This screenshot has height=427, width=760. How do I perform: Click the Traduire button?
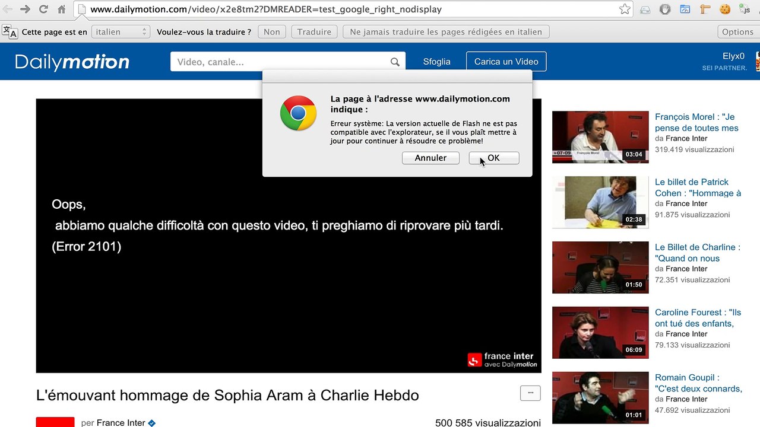tap(315, 32)
